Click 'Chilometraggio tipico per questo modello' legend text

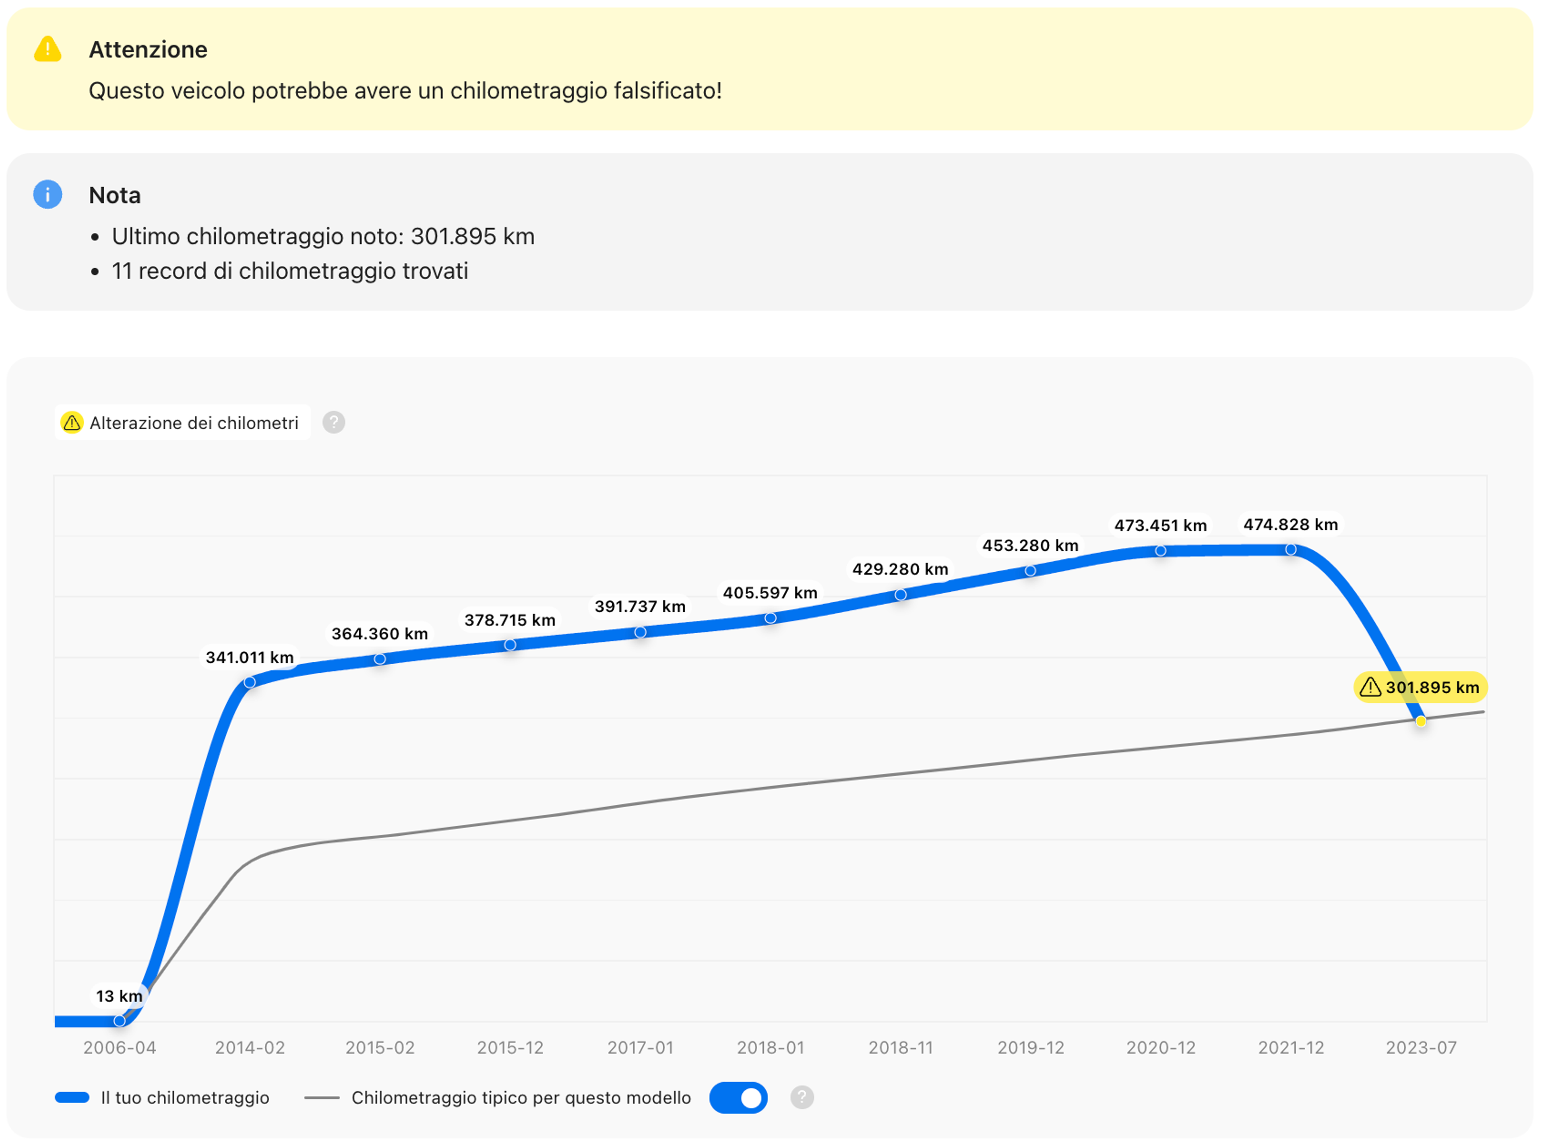click(521, 1098)
